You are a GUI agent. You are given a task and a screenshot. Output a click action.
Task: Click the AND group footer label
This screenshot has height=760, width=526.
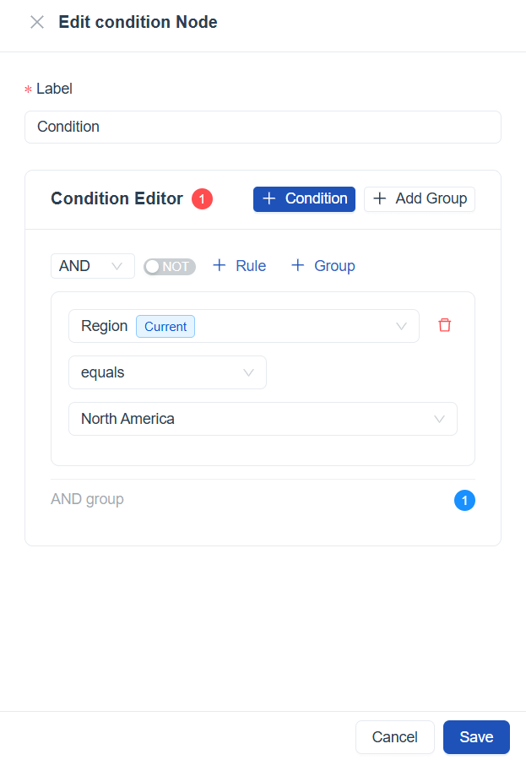pyautogui.click(x=87, y=499)
